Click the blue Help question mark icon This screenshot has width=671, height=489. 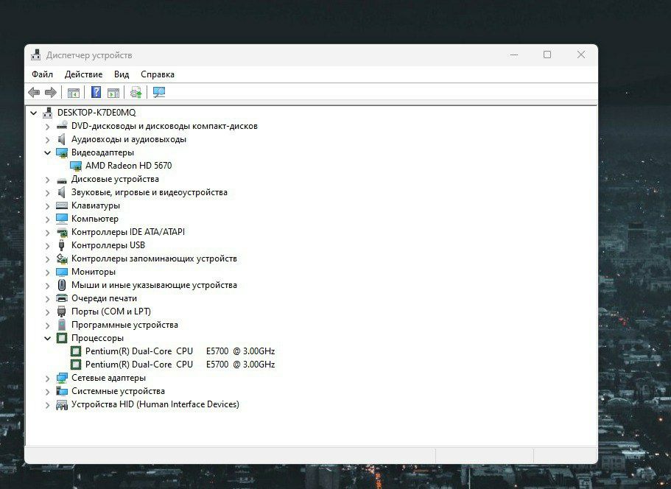[x=96, y=92]
